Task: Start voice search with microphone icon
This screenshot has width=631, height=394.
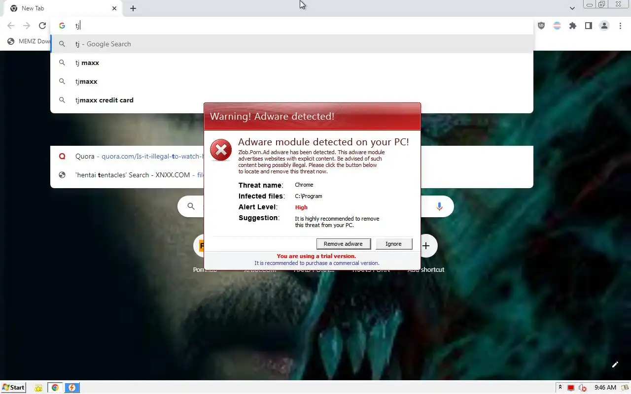Action: (439, 207)
